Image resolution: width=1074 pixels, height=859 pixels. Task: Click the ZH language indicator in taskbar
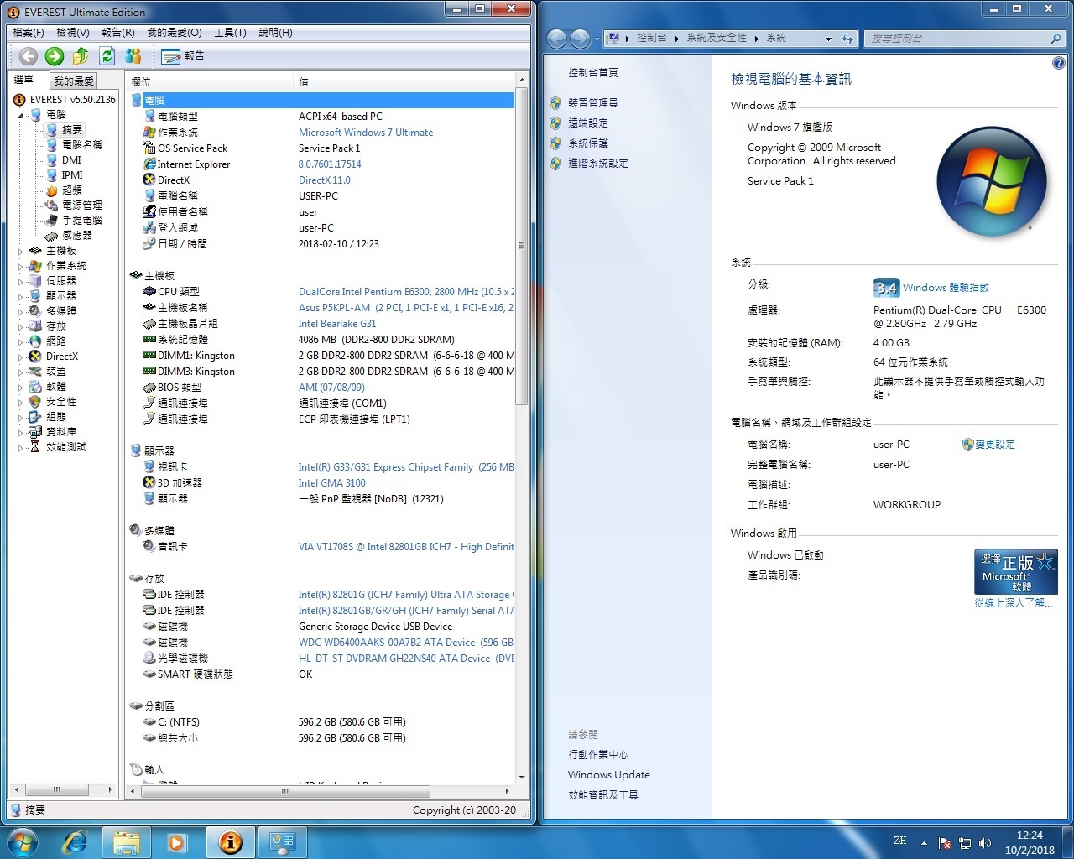click(900, 841)
